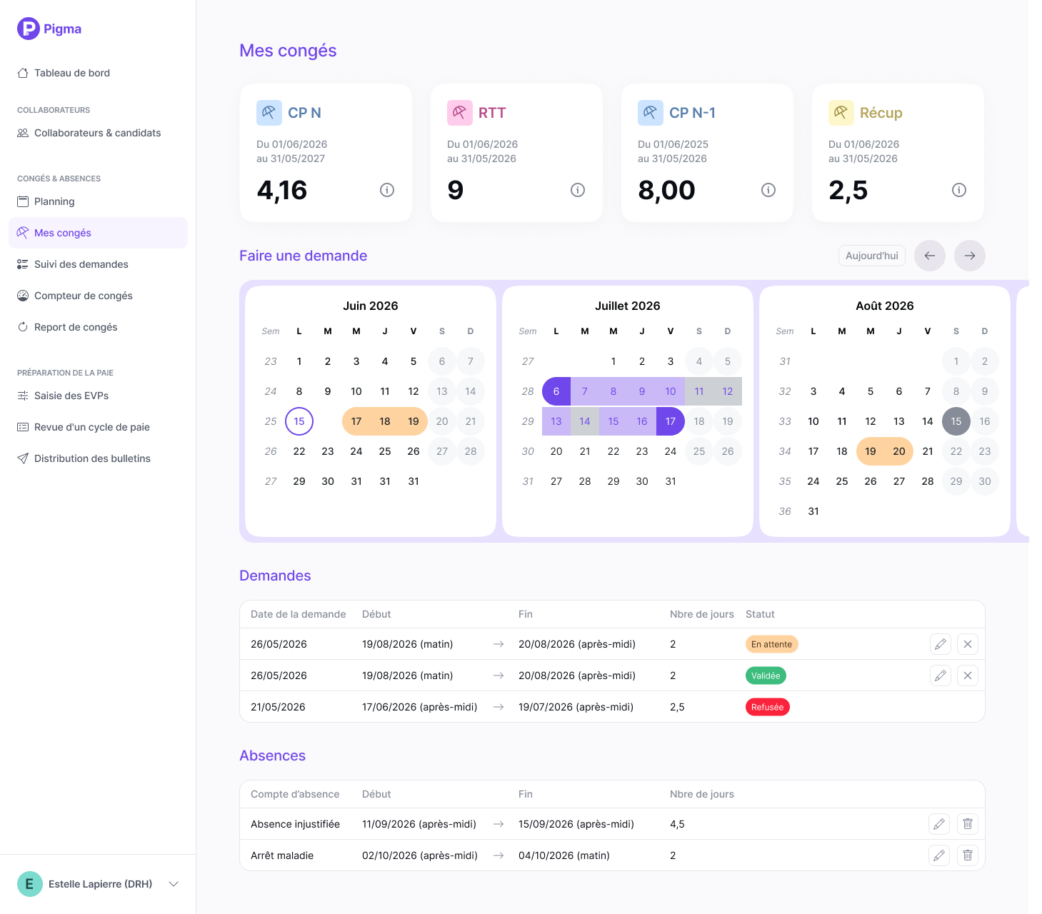Open the Planning page
1042x914 pixels.
pyautogui.click(x=98, y=201)
